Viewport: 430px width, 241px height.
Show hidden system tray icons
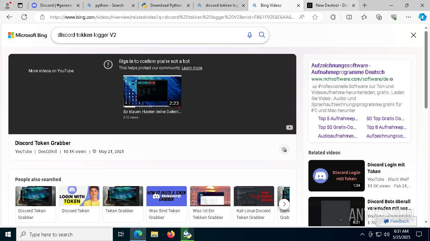point(362,234)
